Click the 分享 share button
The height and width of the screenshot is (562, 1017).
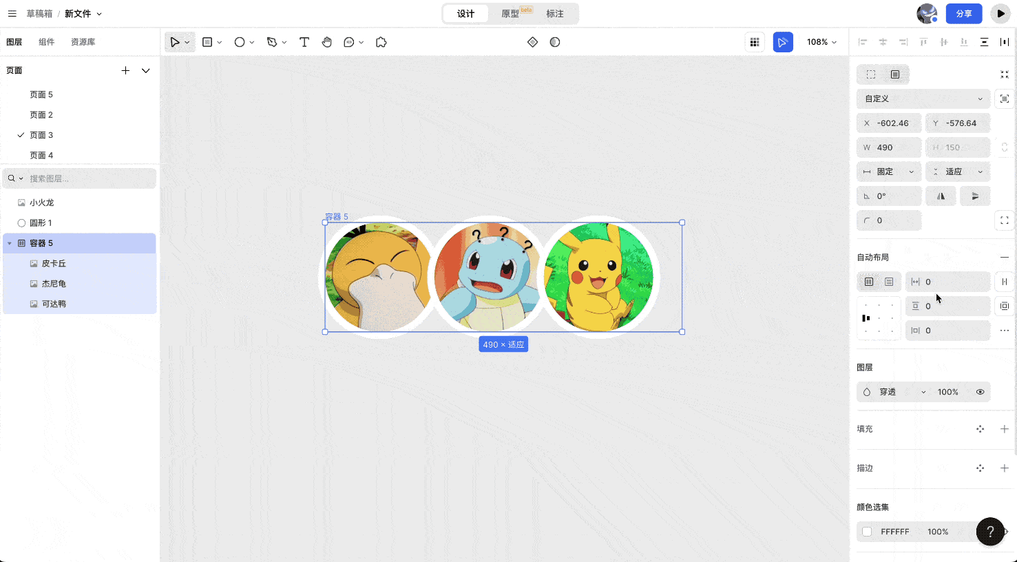(x=964, y=14)
